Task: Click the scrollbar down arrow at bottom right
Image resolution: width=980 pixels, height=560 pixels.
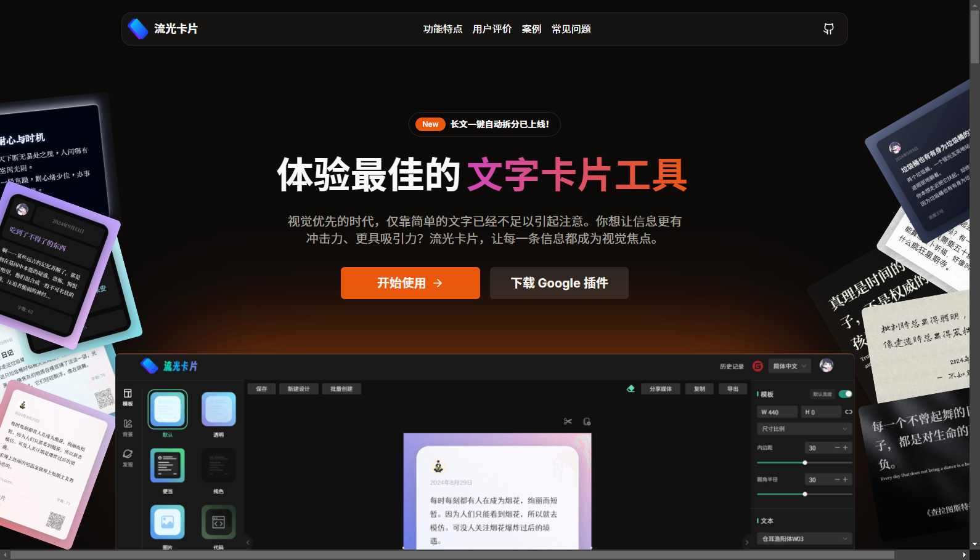Action: [974, 545]
